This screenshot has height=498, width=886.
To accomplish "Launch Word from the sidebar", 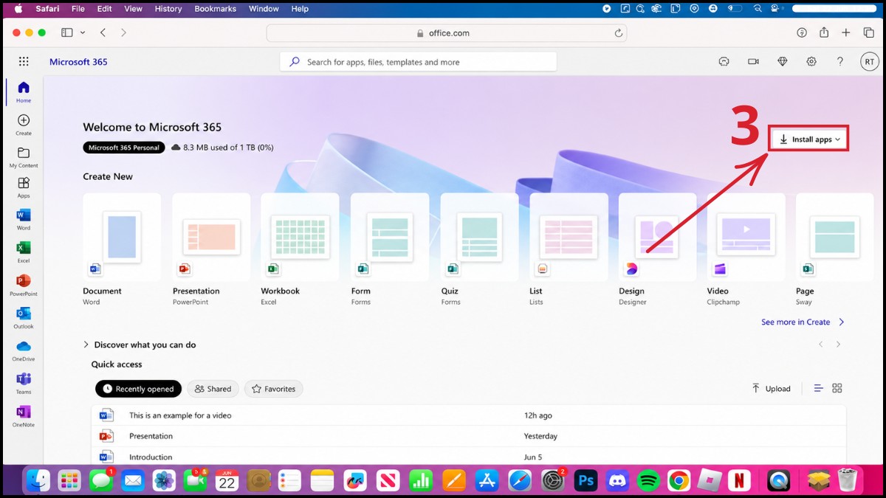I will pos(24,220).
